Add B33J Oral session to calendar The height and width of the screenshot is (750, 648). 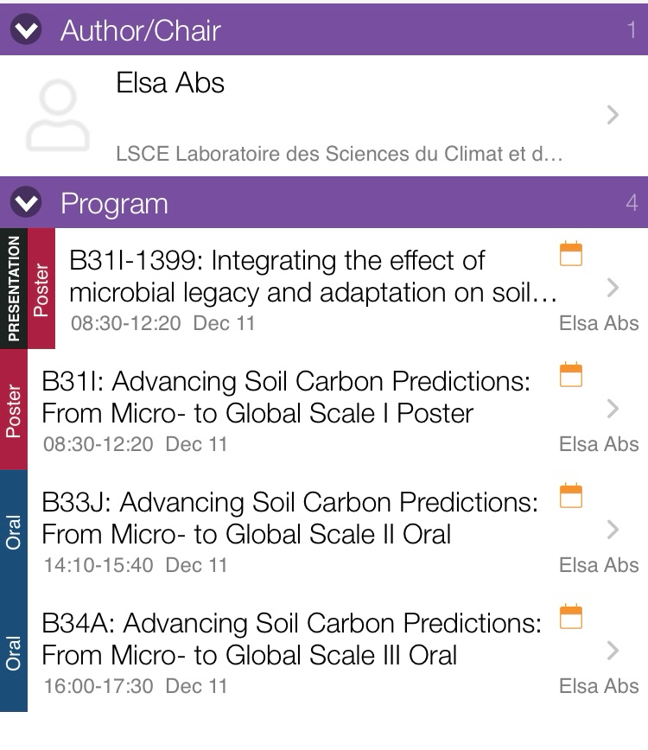571,496
